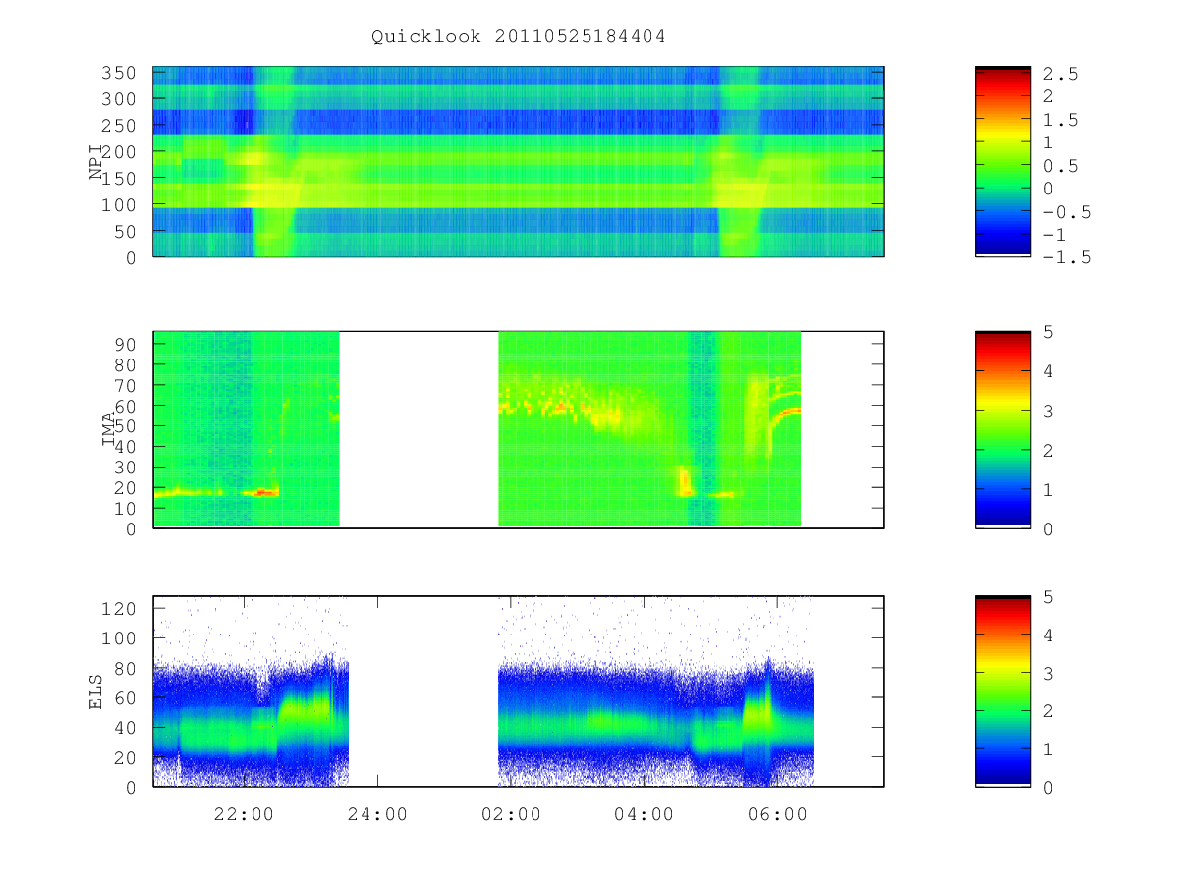This screenshot has height=884, width=1179.
Task: Select the IMA y-axis label
Action: coord(107,430)
